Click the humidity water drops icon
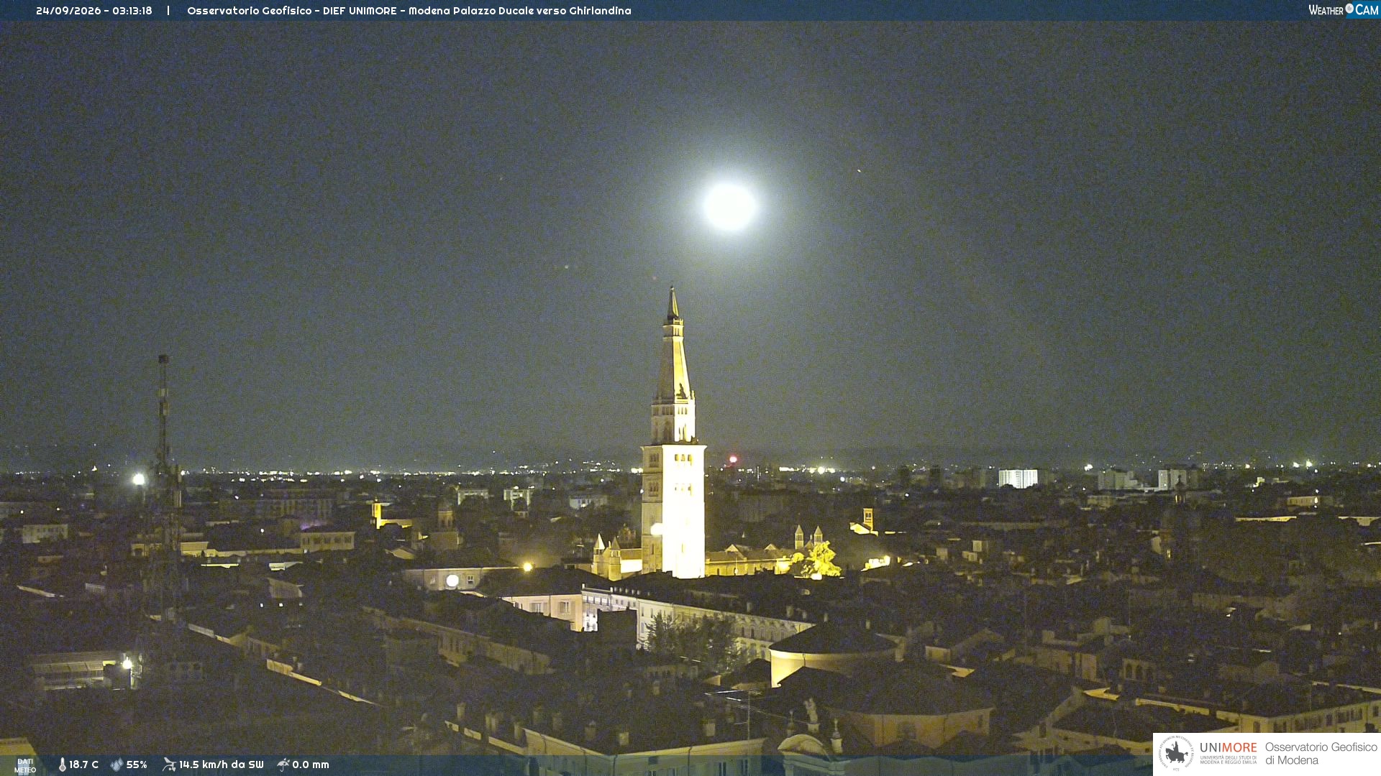1381x776 pixels. click(117, 765)
